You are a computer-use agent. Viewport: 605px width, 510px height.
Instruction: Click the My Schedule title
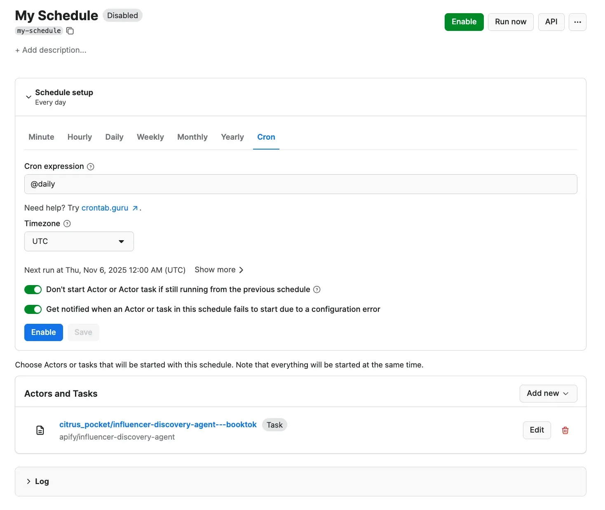coord(56,16)
